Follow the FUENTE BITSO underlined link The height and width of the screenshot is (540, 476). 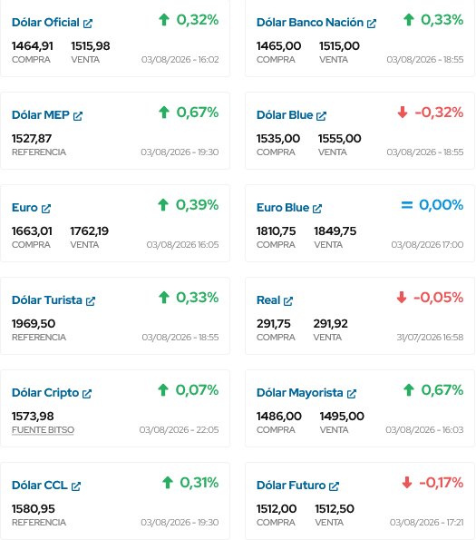point(43,430)
